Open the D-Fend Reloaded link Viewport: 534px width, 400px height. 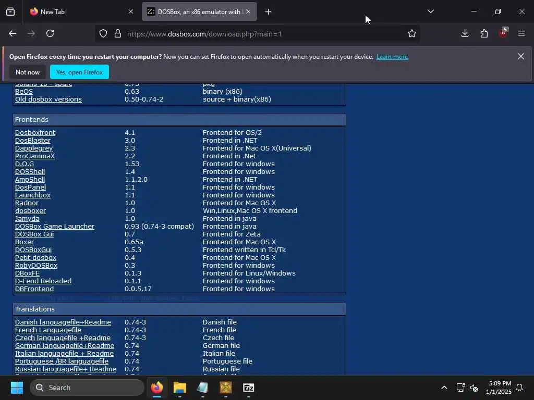coord(43,281)
